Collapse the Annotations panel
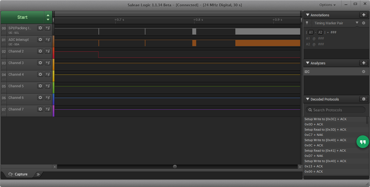The width and height of the screenshot is (370, 187). pos(307,15)
